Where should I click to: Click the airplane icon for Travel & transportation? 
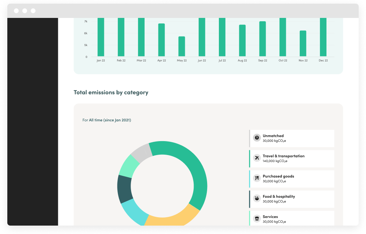[x=257, y=158]
